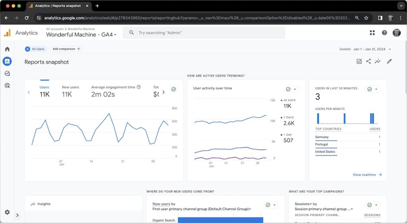Open the property selector Wonderful Machine - GA4
The width and height of the screenshot is (407, 223).
pos(81,35)
